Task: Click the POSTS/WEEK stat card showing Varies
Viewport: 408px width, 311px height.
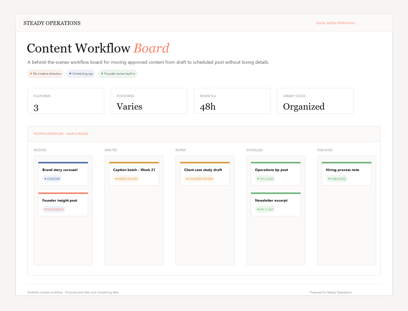Action: coord(149,101)
